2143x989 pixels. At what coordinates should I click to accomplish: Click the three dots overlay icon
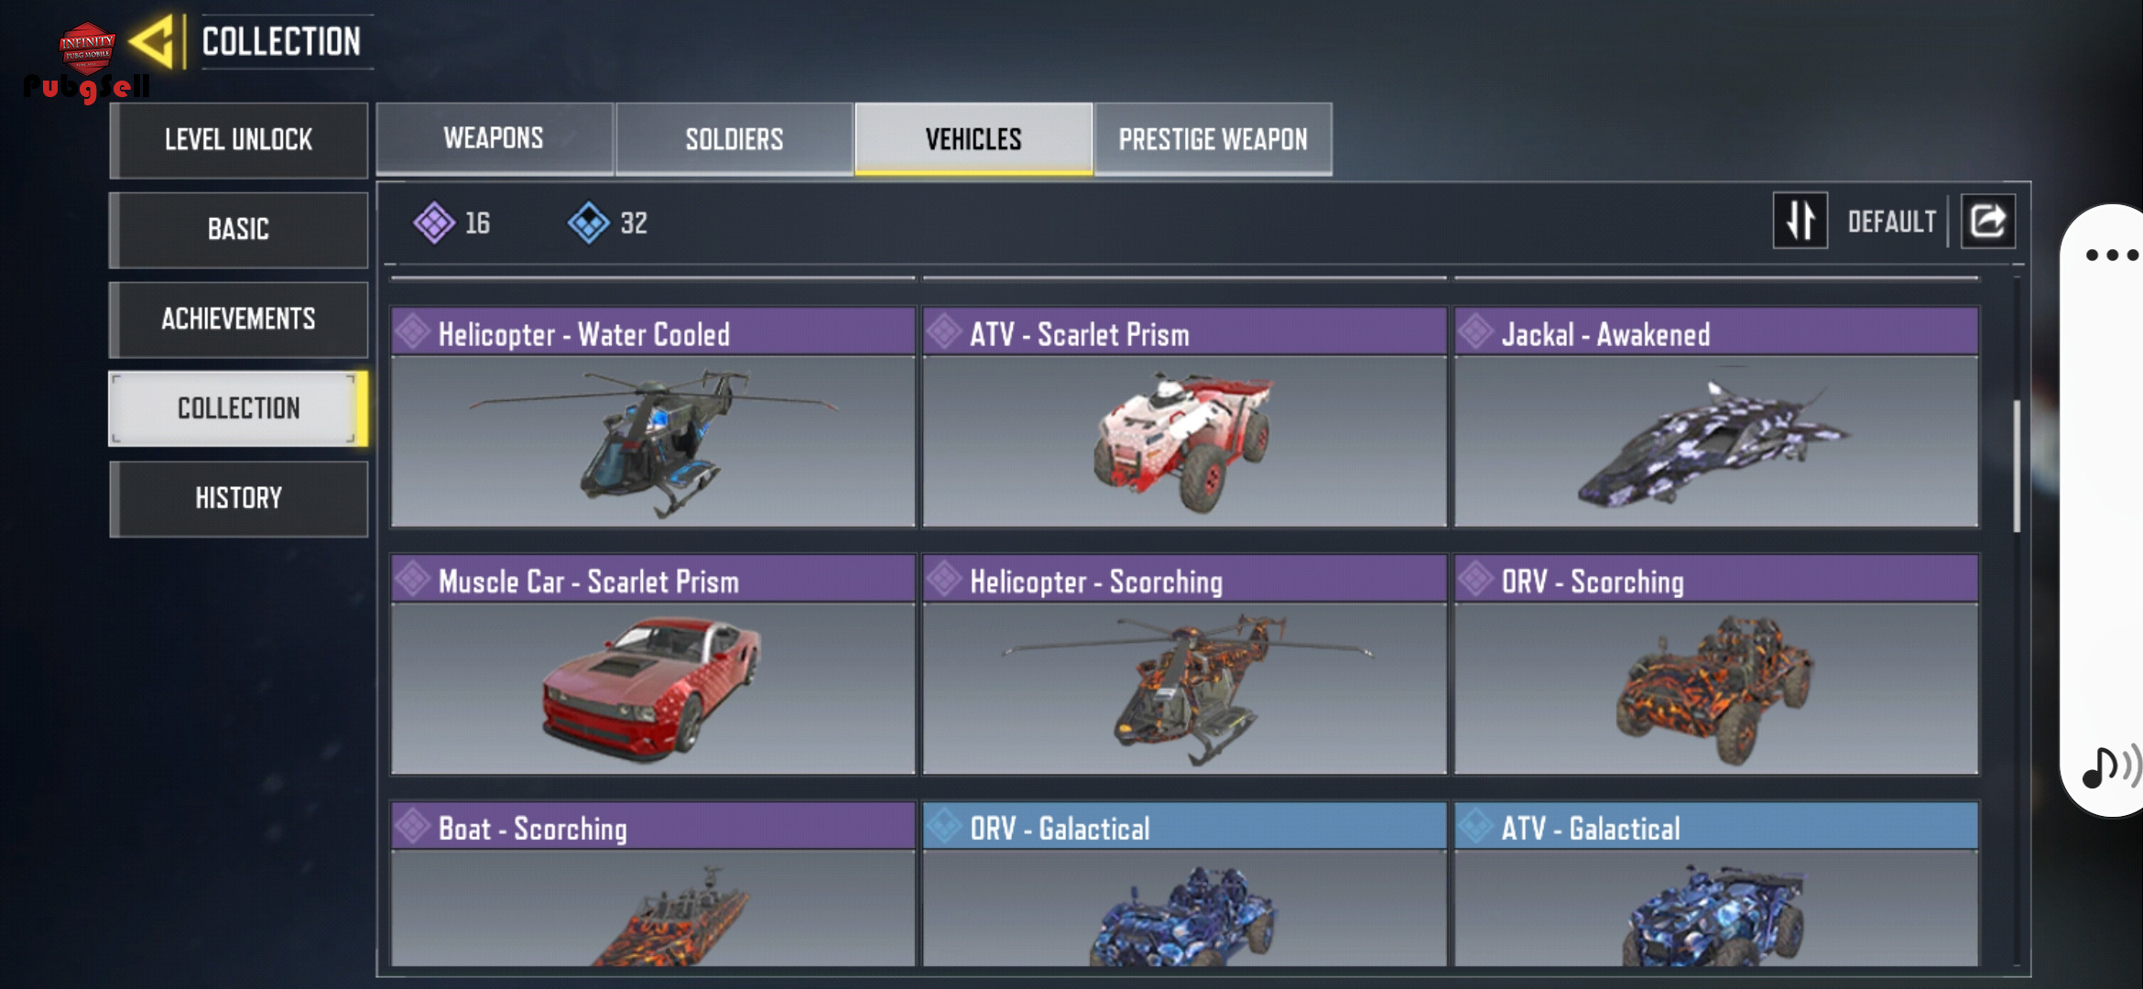click(x=2112, y=255)
